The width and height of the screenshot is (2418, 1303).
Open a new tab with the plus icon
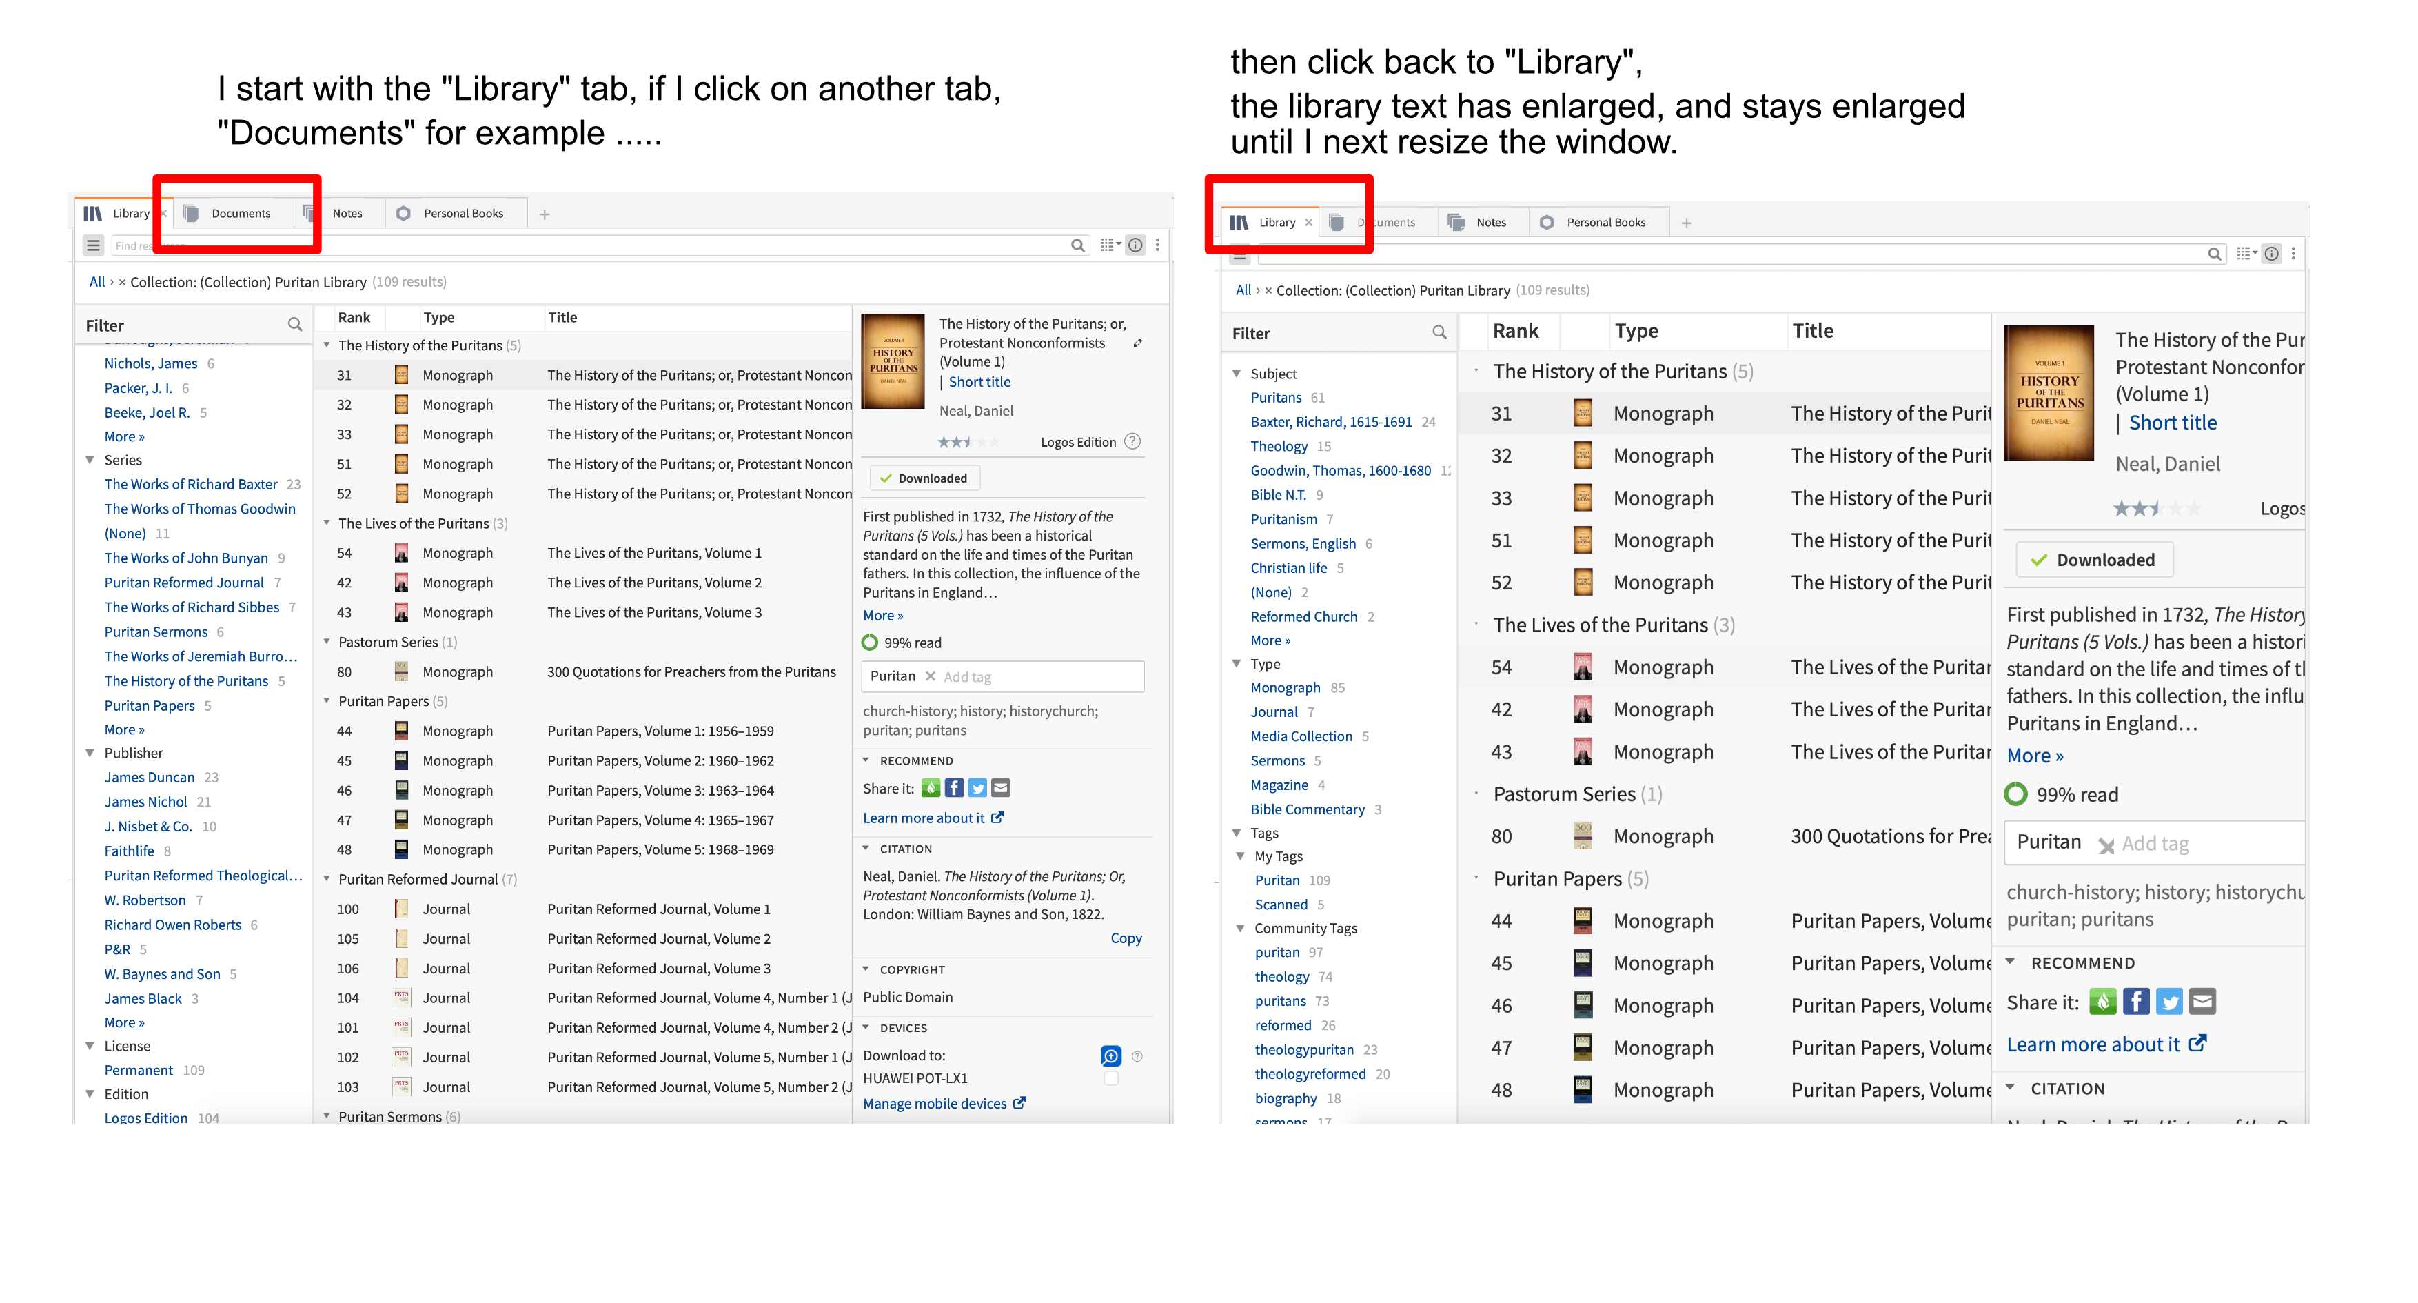(x=545, y=213)
